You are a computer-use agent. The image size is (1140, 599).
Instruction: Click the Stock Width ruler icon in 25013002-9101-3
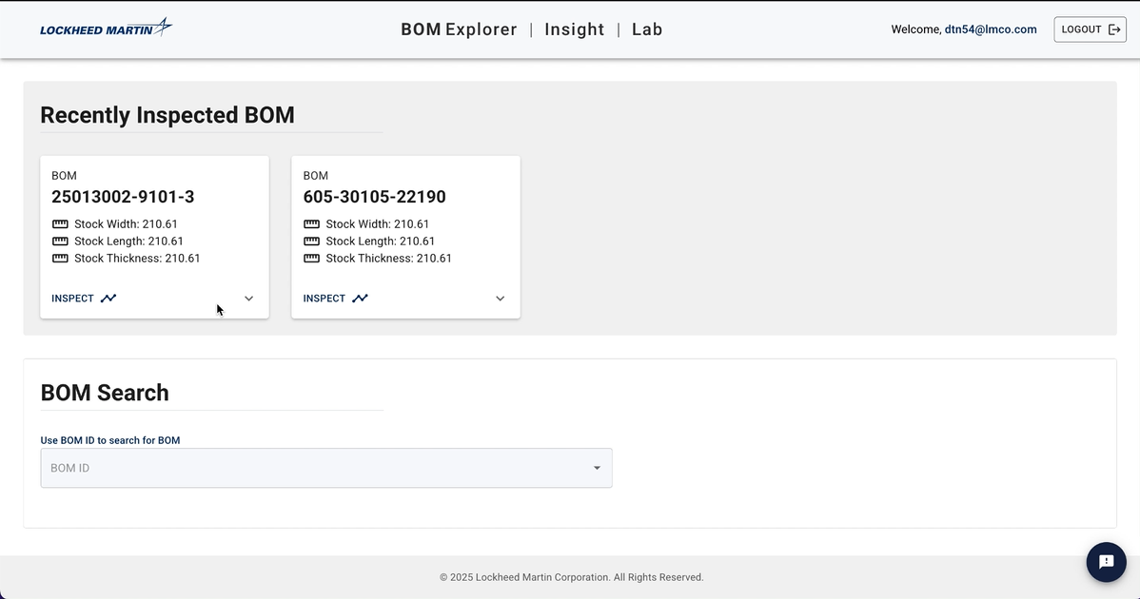pos(60,224)
